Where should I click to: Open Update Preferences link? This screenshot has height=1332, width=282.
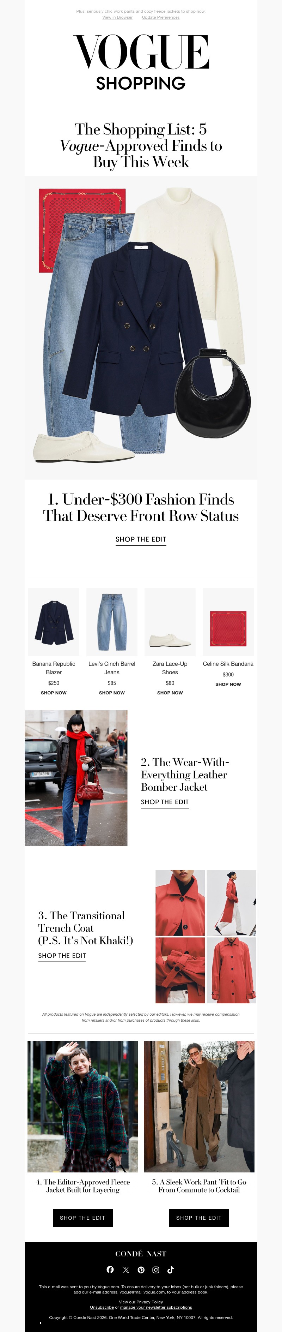click(x=161, y=17)
